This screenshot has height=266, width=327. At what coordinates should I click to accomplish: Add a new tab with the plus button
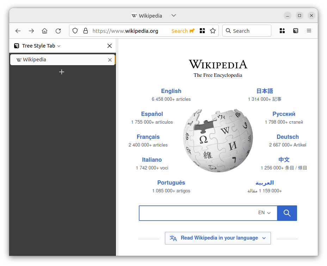click(62, 72)
